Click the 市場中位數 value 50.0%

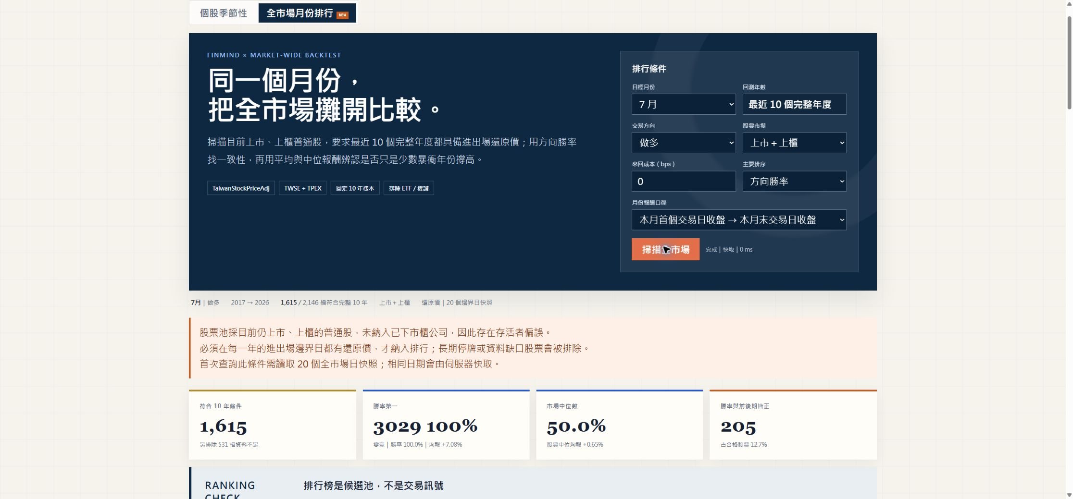(576, 426)
